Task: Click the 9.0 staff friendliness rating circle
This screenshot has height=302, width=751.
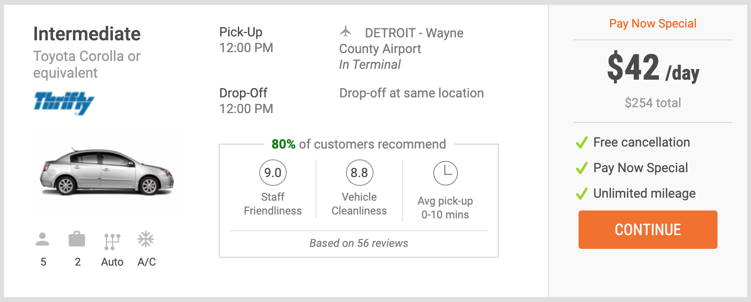Action: point(273,173)
